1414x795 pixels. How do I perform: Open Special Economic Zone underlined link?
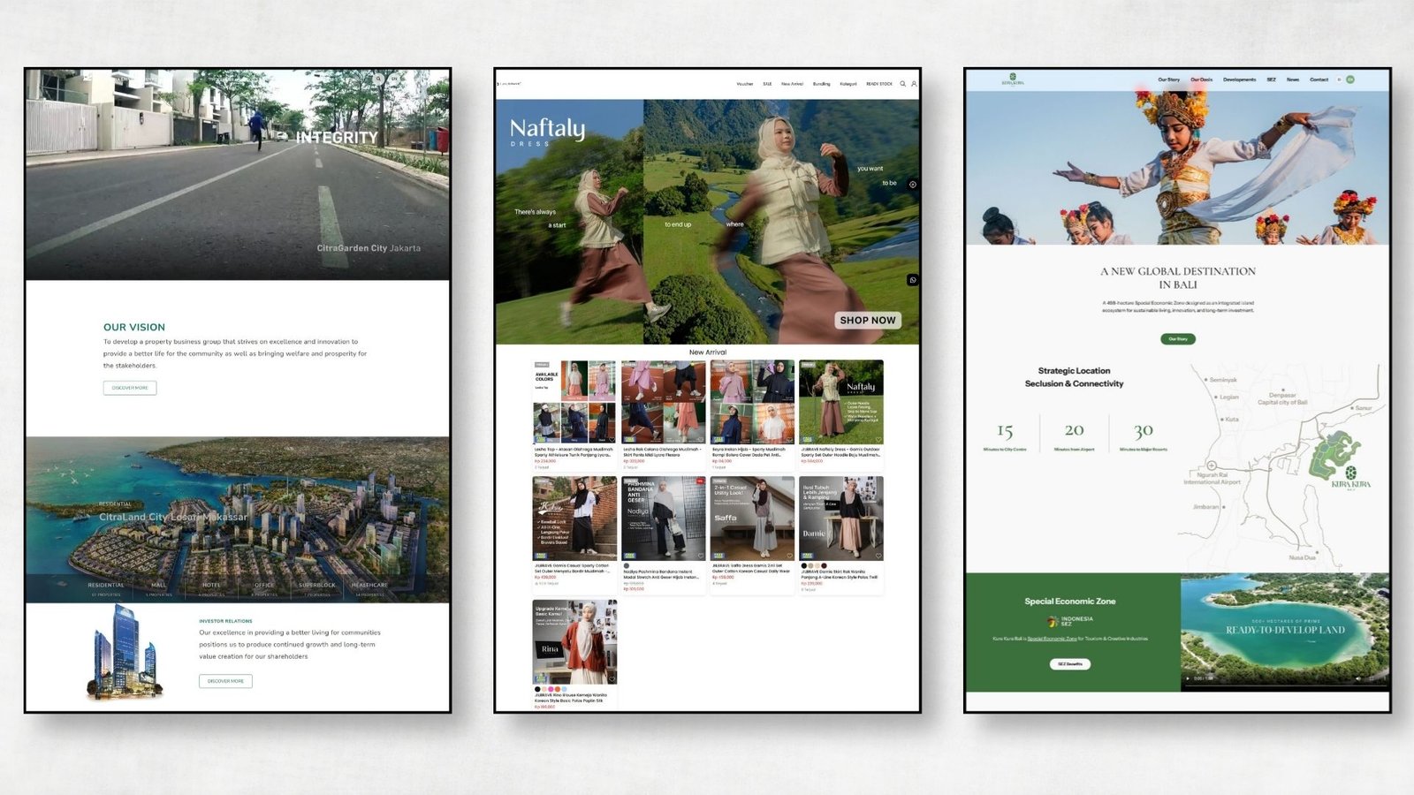pyautogui.click(x=1052, y=639)
